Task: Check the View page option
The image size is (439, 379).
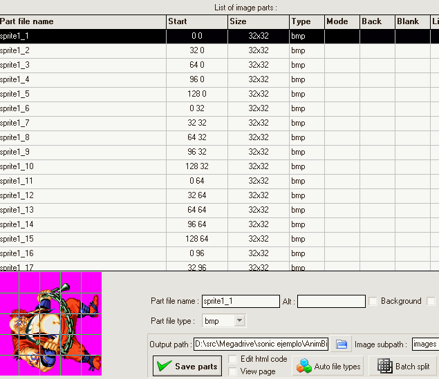Action: [x=234, y=371]
